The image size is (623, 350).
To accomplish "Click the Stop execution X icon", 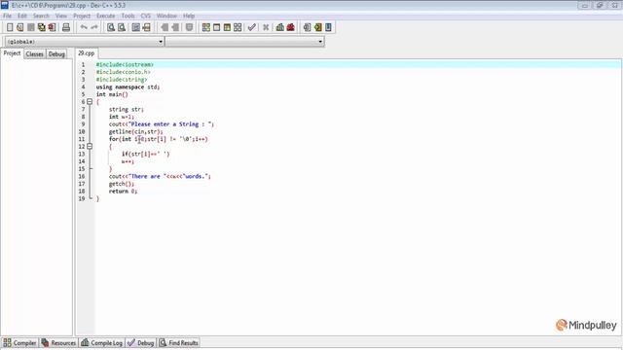I will [266, 27].
